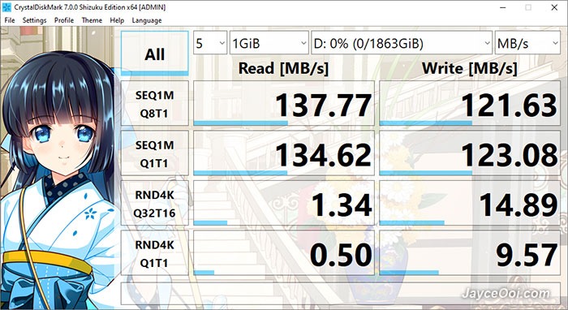Open the Language menu
Viewport: 568px width, 310px height.
pyautogui.click(x=147, y=20)
